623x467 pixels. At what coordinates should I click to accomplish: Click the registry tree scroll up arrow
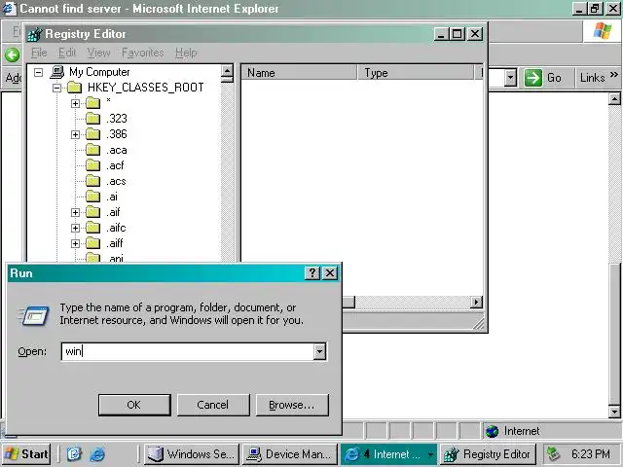click(227, 71)
